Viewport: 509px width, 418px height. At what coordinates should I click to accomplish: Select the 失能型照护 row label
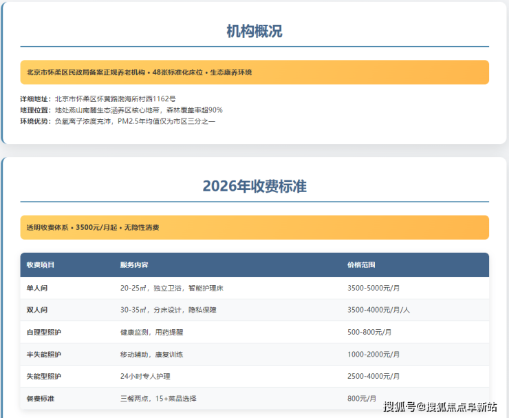click(44, 376)
